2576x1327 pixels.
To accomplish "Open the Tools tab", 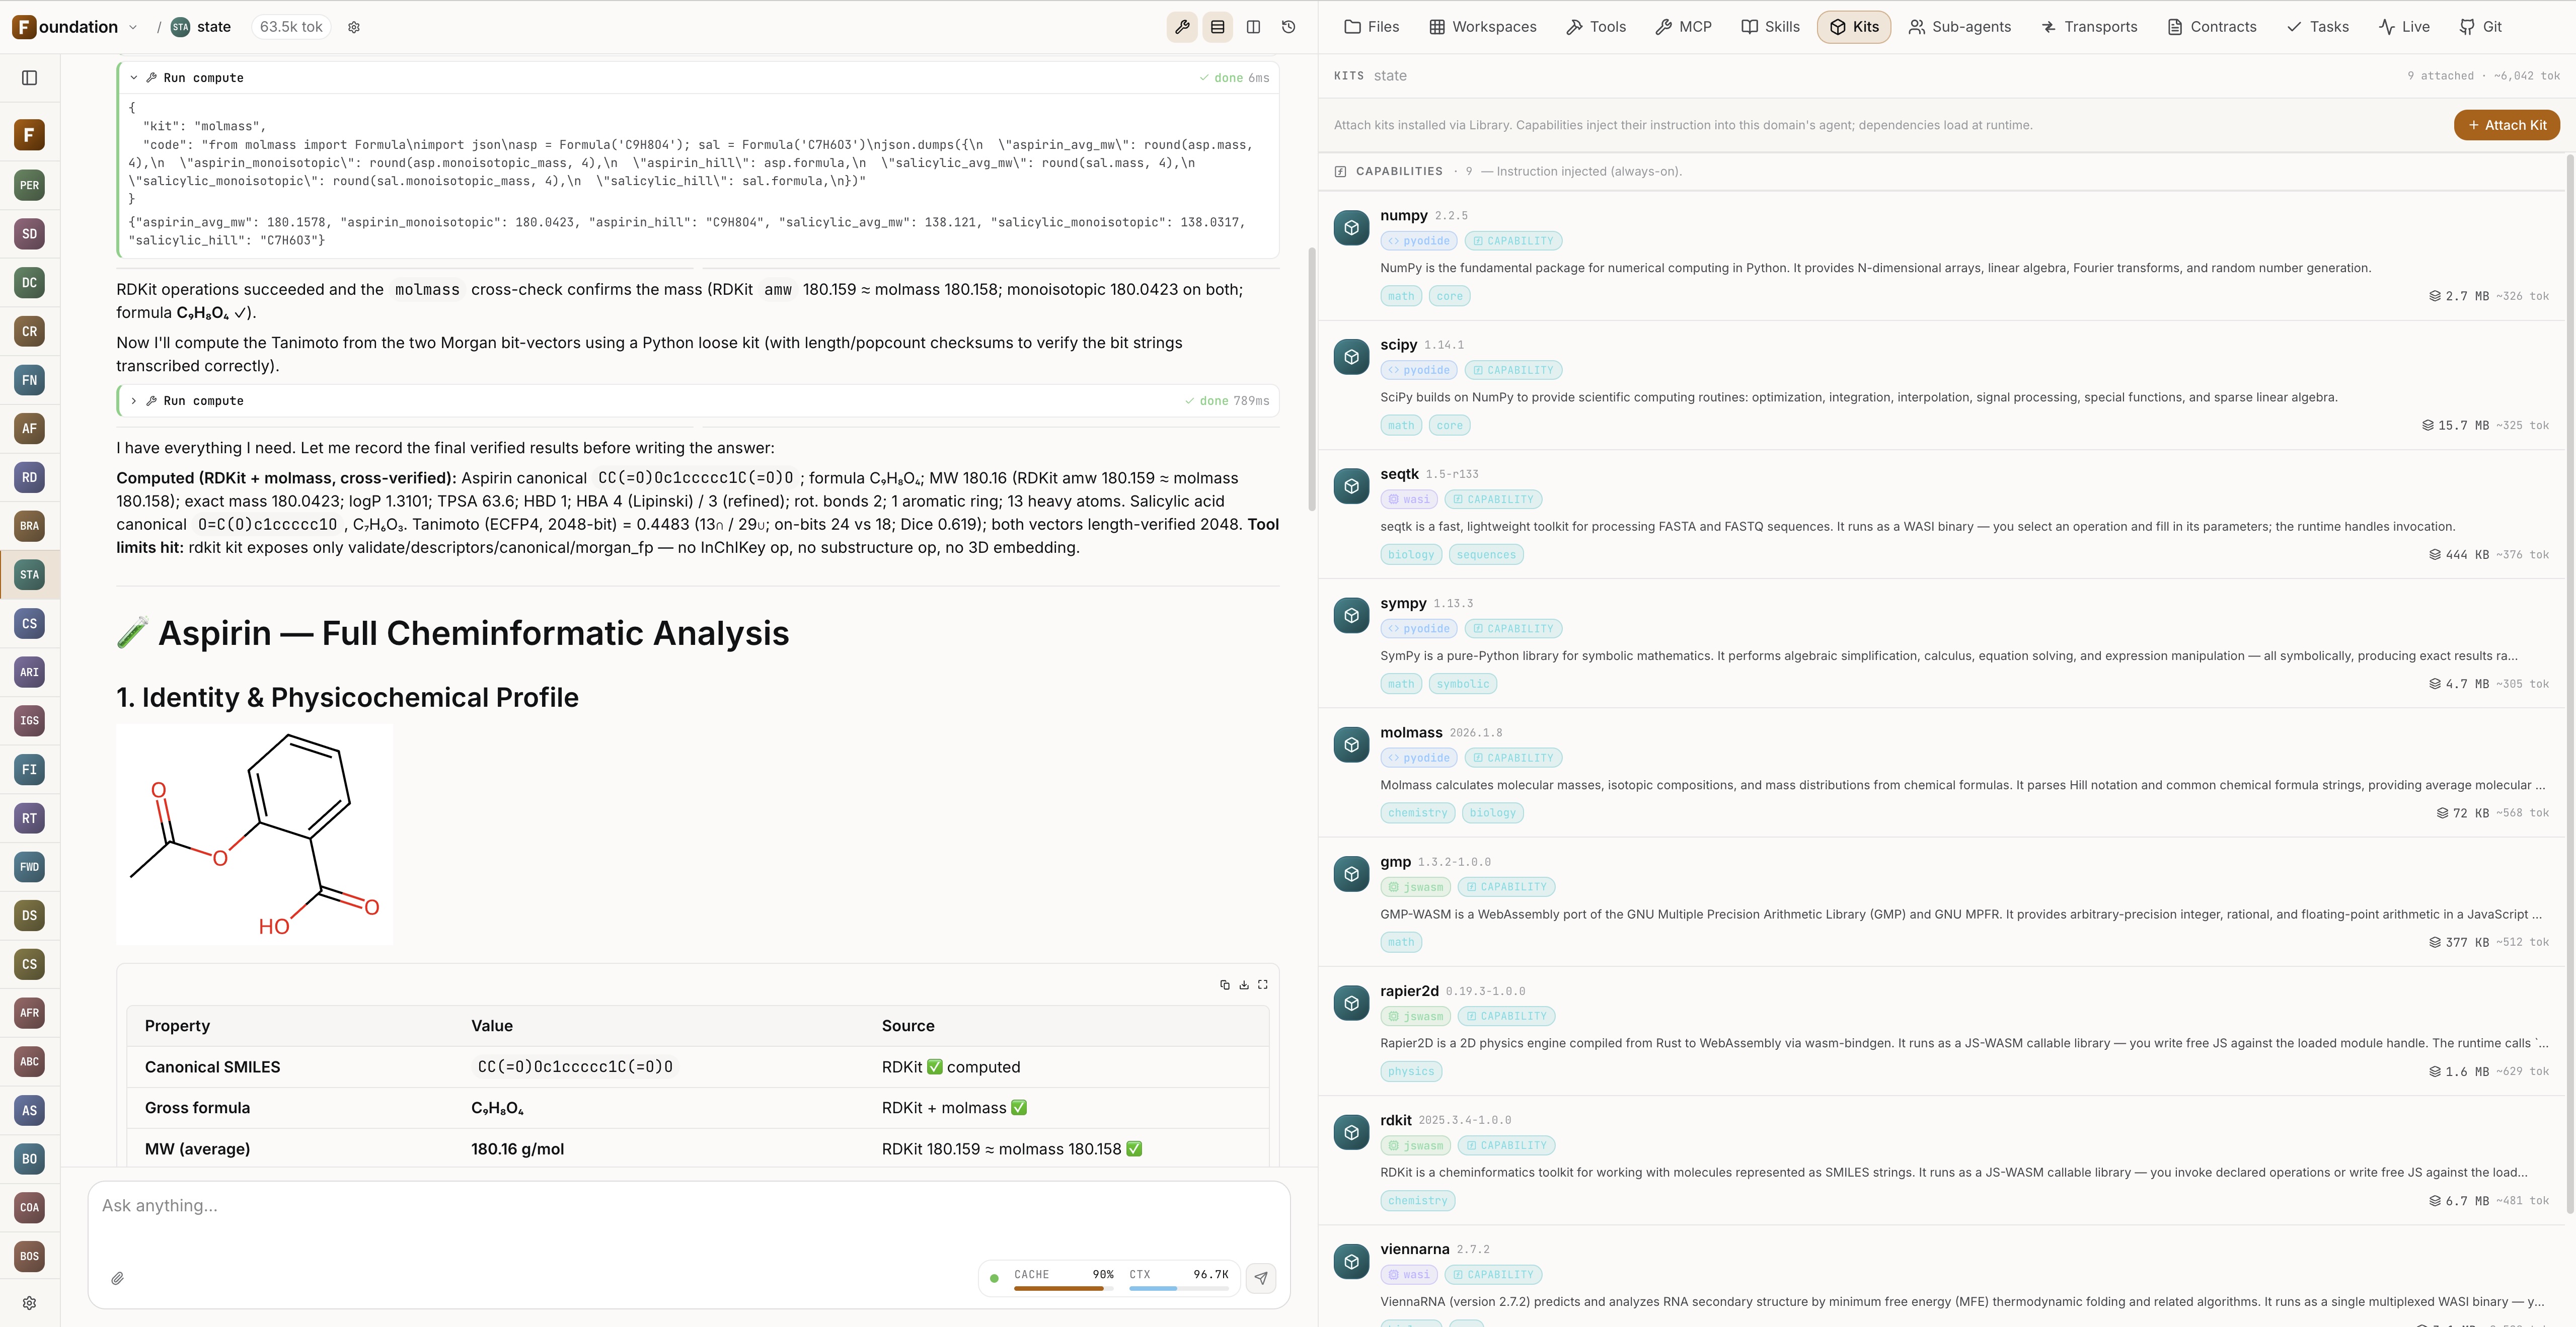I will pos(1597,27).
